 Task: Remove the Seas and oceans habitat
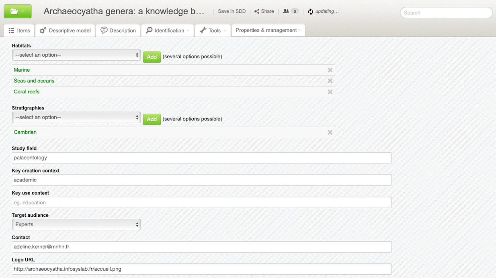click(x=330, y=81)
